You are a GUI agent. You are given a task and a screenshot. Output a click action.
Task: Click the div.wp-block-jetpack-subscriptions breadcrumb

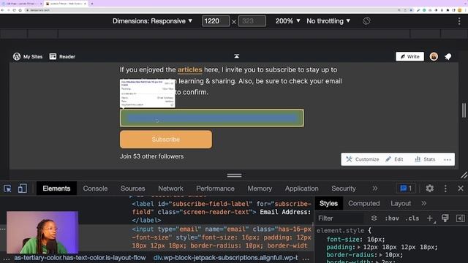tap(225, 258)
